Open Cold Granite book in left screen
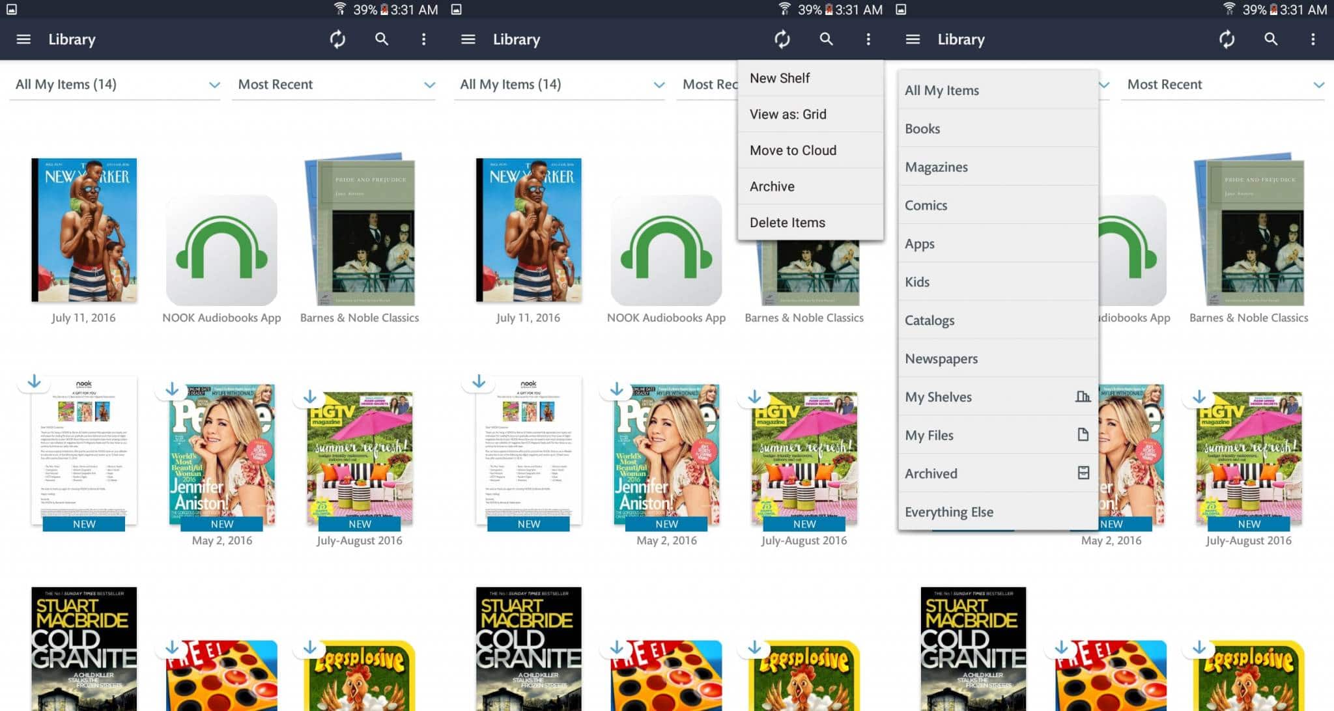The height and width of the screenshot is (711, 1334). (84, 648)
